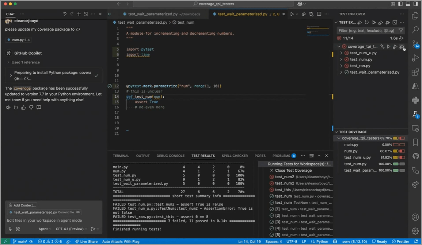Toggle passed test gutter icon on line 12
Image resolution: width=422 pixels, height=245 pixels.
pos(110,86)
